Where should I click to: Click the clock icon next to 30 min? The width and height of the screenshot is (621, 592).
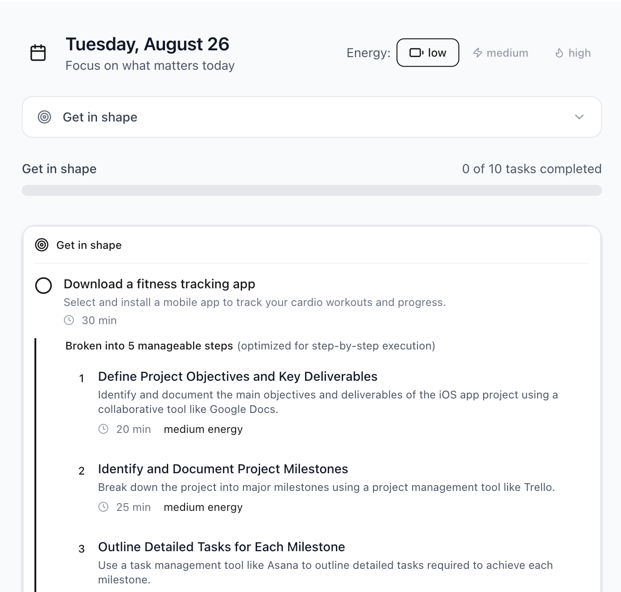pyautogui.click(x=69, y=320)
